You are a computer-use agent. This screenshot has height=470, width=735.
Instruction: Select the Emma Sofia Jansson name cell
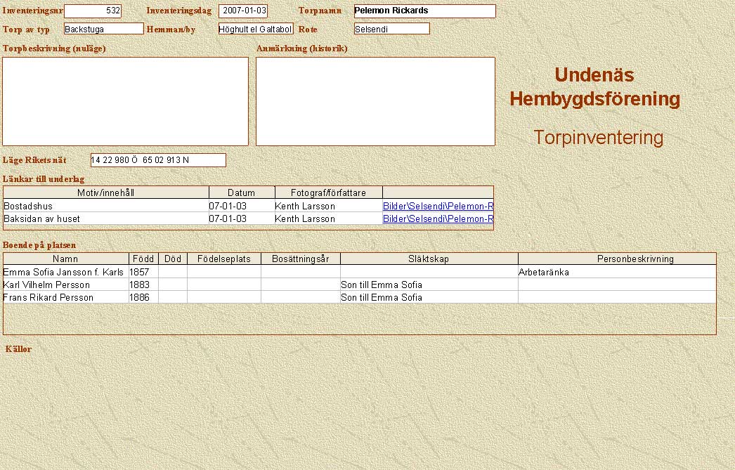65,272
